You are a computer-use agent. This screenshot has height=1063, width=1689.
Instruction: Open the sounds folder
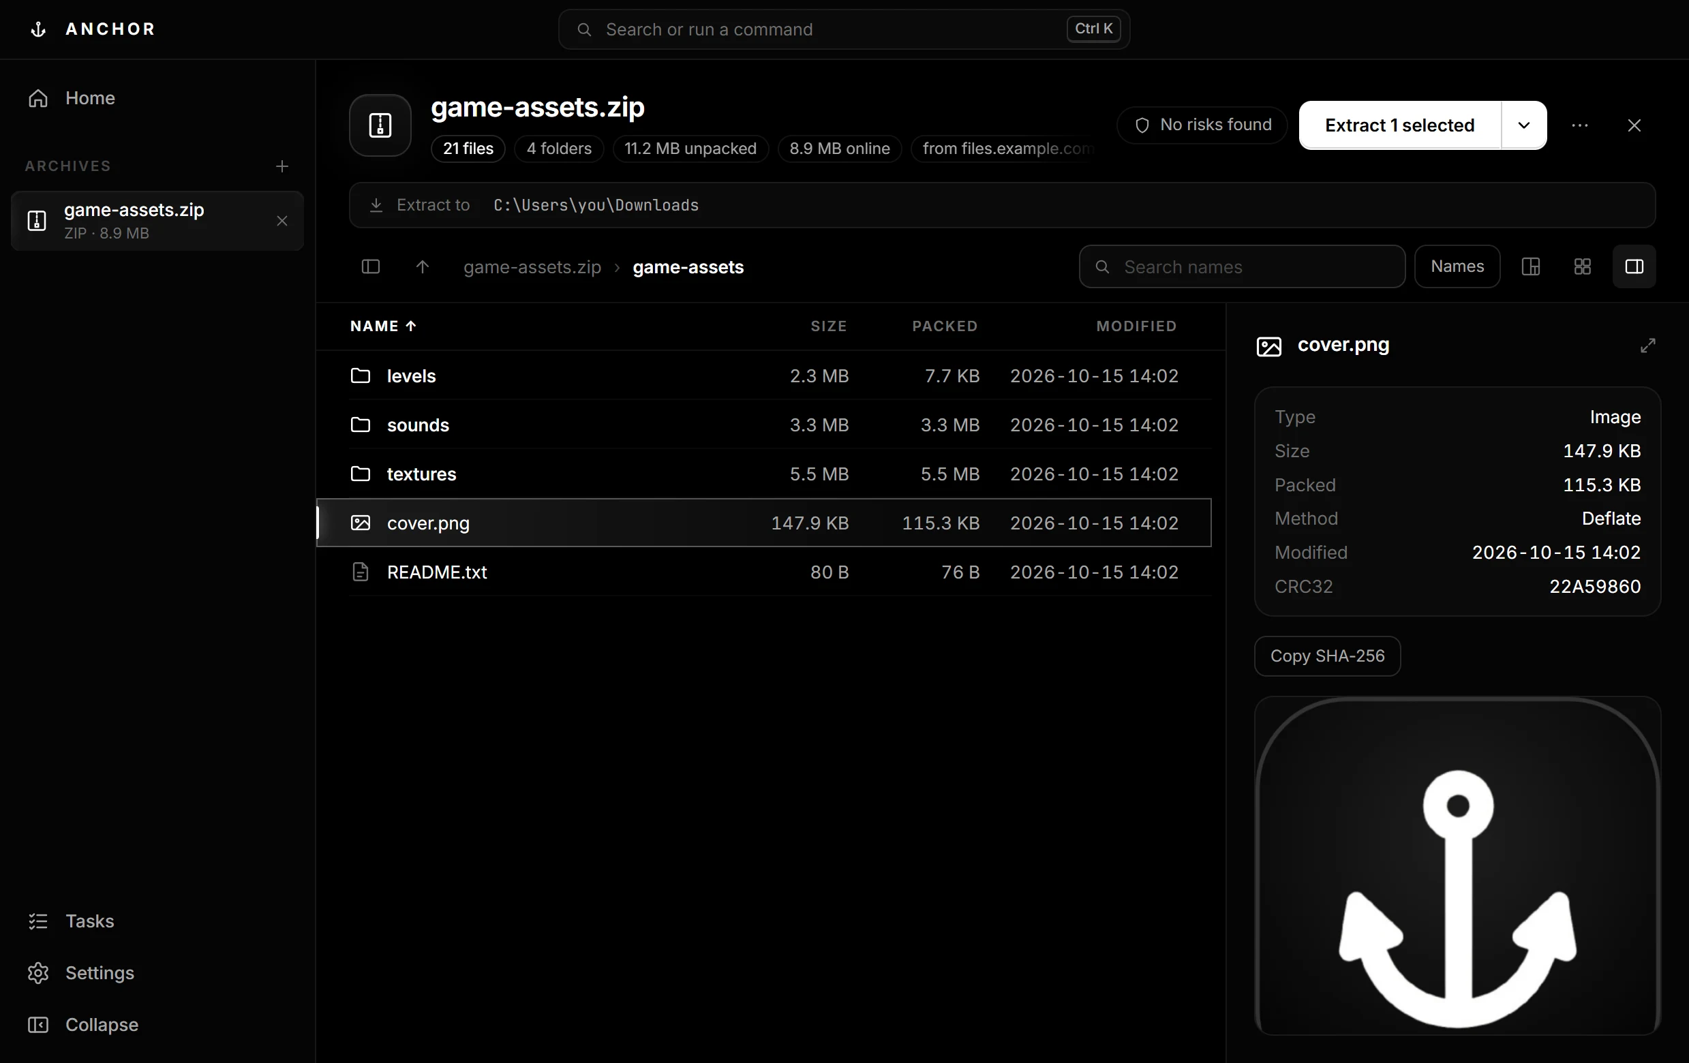tap(764, 425)
